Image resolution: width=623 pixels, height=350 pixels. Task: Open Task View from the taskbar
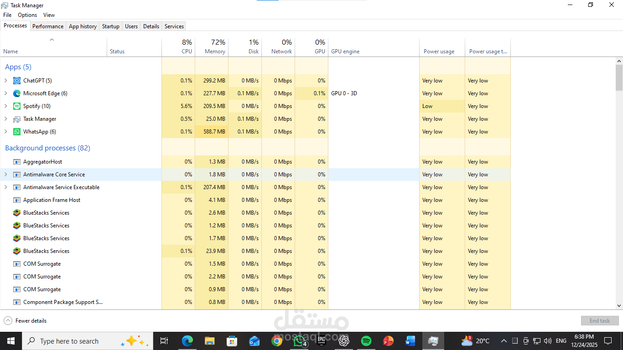[164, 341]
